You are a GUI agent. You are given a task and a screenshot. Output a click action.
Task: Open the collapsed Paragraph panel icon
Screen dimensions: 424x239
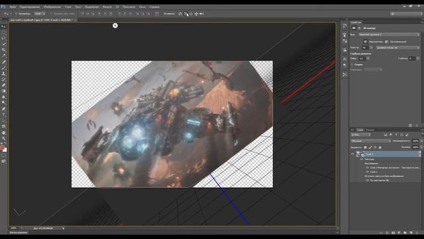[x=344, y=65]
